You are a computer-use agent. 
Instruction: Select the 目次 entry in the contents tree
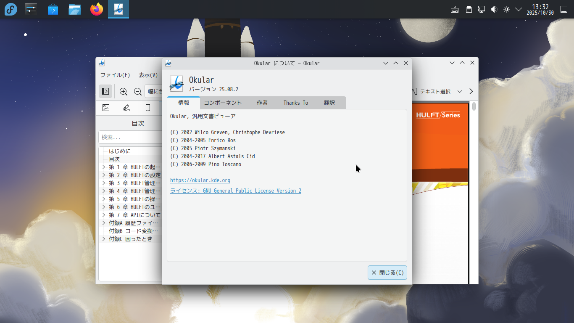[114, 159]
